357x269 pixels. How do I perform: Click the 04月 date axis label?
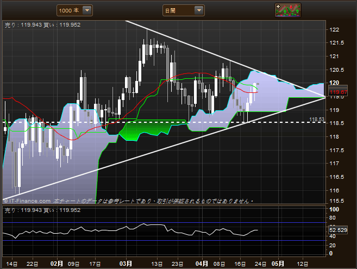202,264
